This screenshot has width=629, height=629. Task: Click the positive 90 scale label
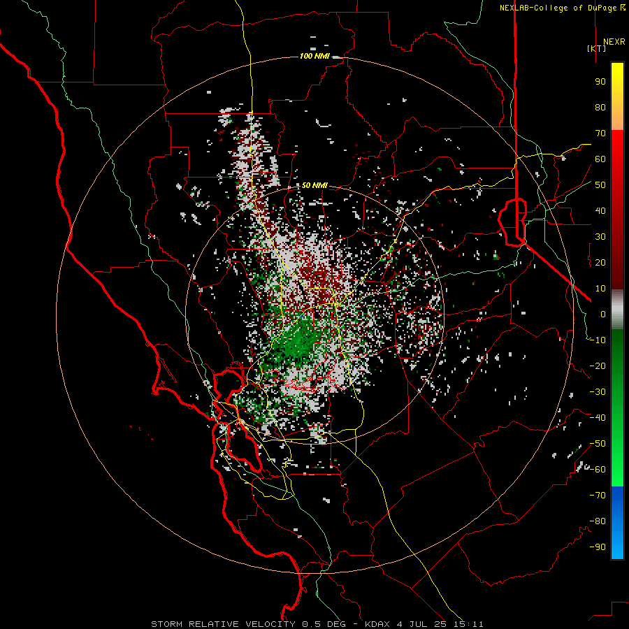tap(600, 82)
